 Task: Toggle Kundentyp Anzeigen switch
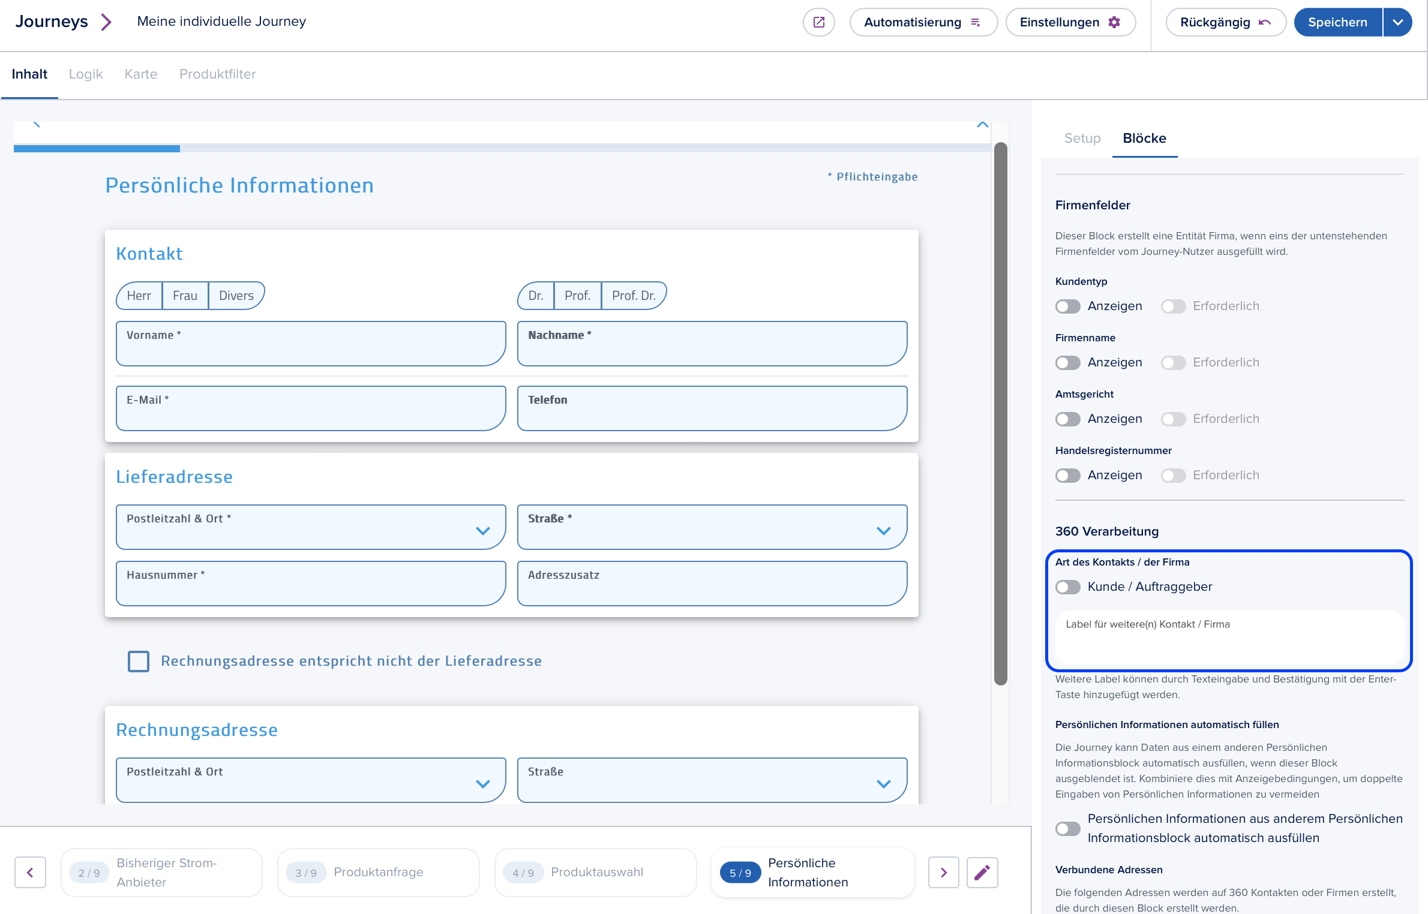1068,306
